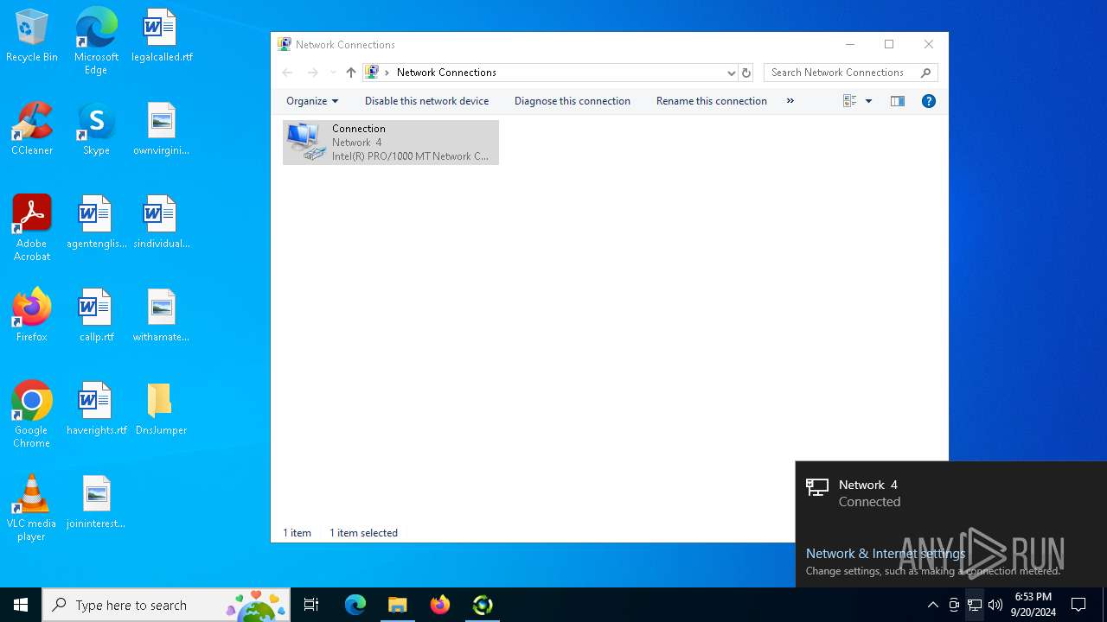
Task: Open Google Chrome desktop shortcut
Action: 32,415
